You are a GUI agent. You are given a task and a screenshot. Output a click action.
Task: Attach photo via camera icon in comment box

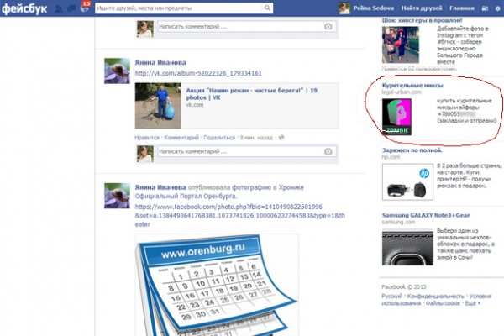coord(328,150)
